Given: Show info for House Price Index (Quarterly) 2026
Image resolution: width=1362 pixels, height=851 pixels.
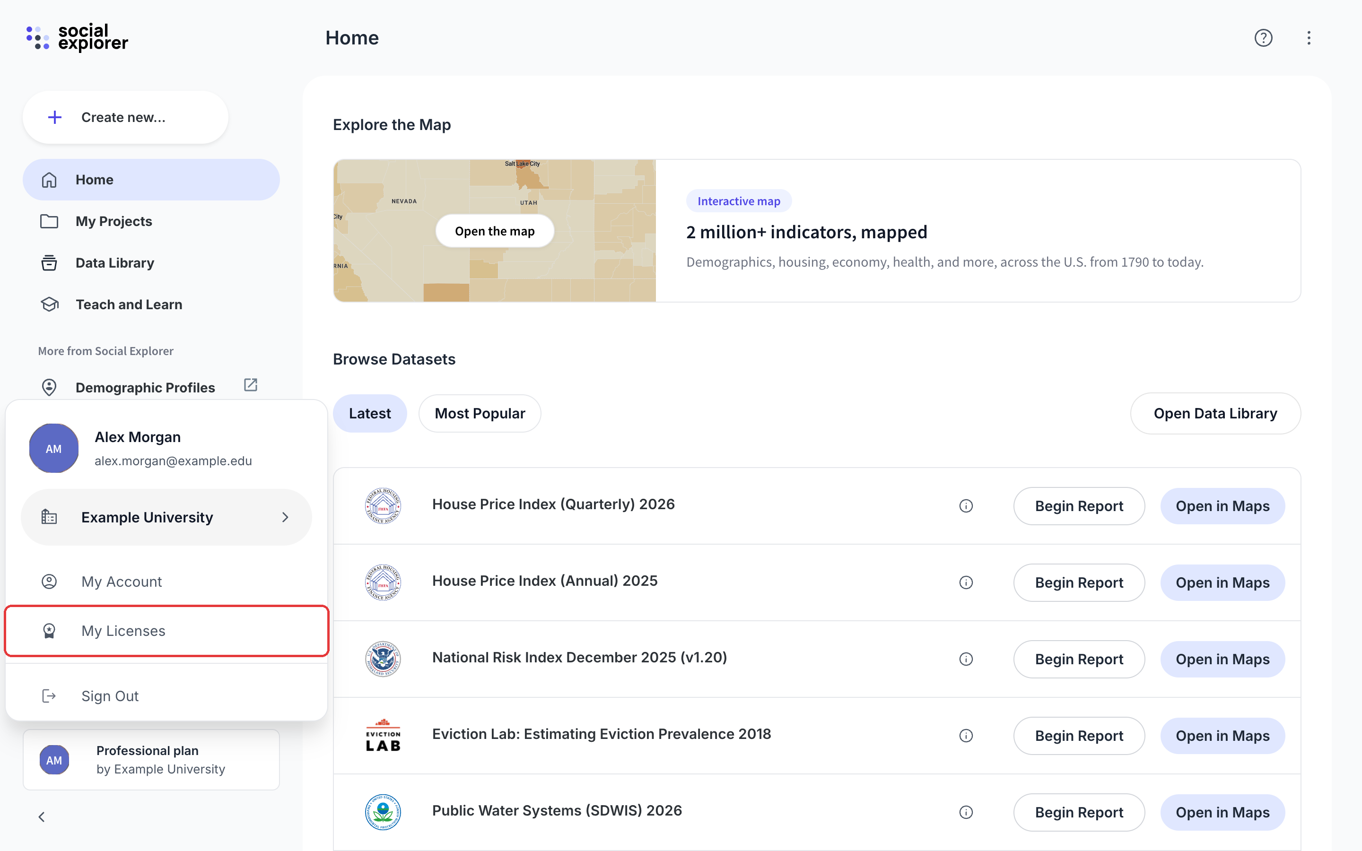Looking at the screenshot, I should (x=966, y=506).
